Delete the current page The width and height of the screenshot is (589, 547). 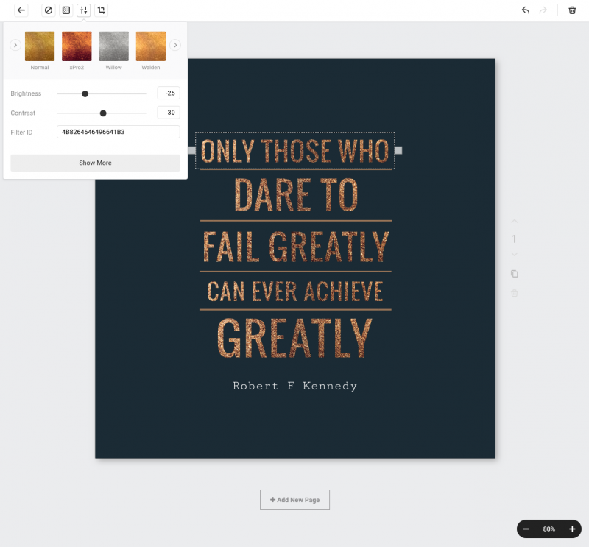pyautogui.click(x=514, y=293)
